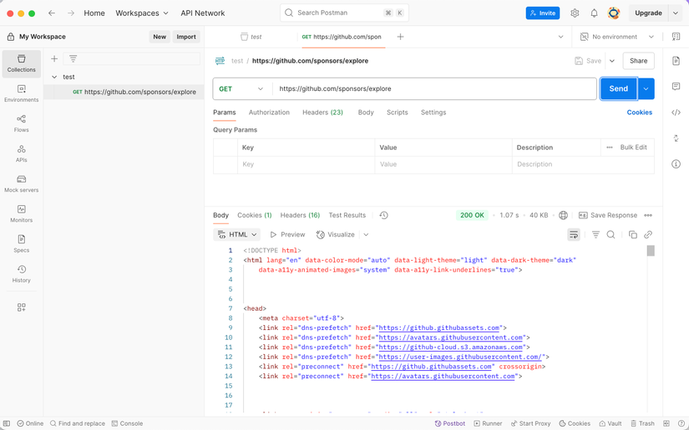Screen dimensions: 689x430
Task: Open the Environments sidebar panel
Action: (21, 94)
